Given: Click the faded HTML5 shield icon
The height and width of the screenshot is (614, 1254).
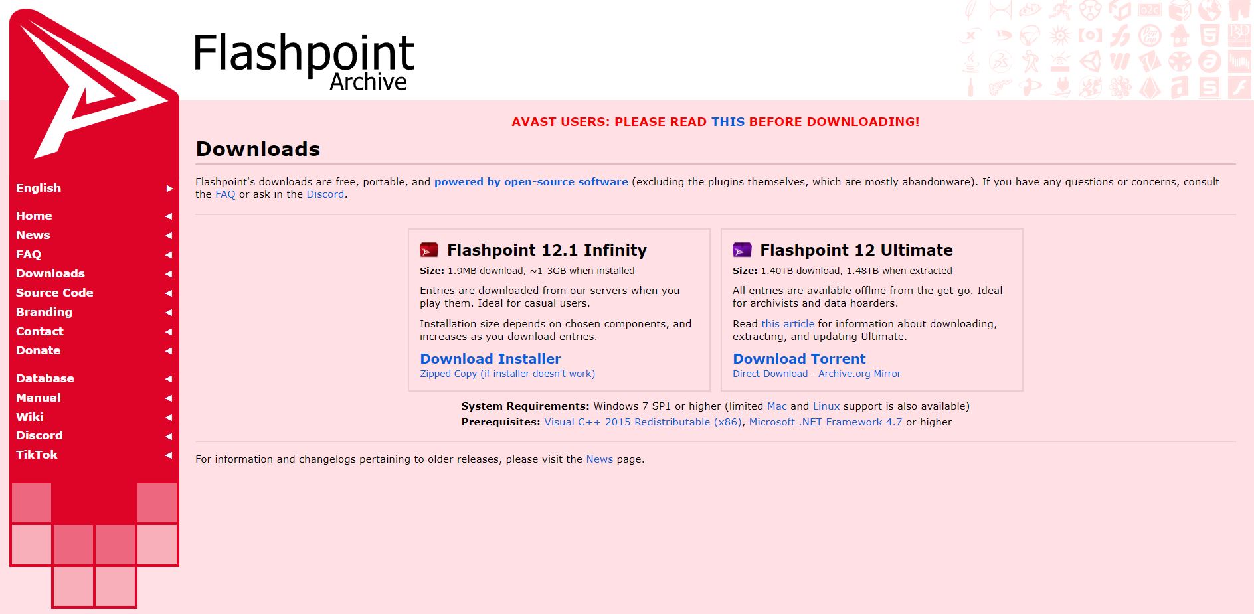Looking at the screenshot, I should click(1209, 35).
